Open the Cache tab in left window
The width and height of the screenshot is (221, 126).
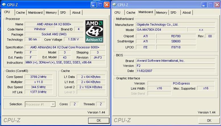[x=20, y=13]
